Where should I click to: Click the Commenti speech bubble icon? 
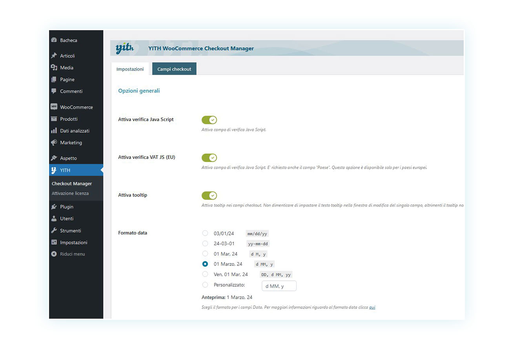tap(54, 91)
